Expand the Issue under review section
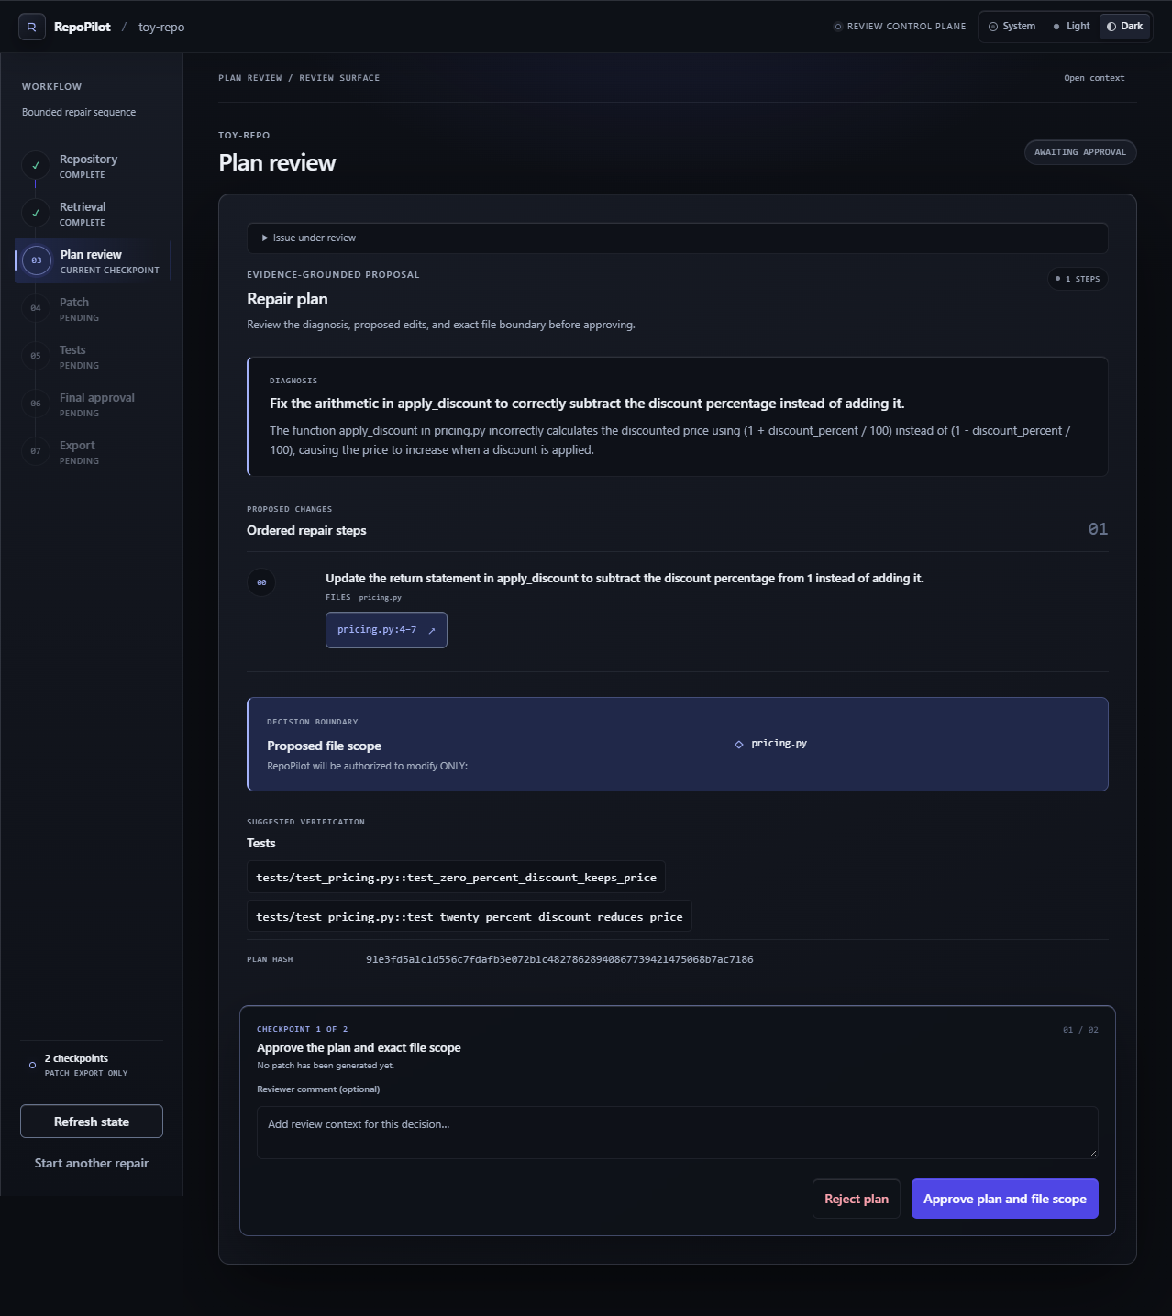Screen dimensions: 1172x1316 click(x=677, y=238)
